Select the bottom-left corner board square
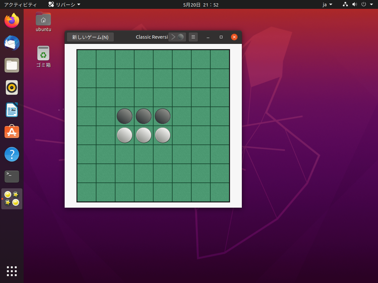Screen dimensions: 378x283 click(87, 192)
